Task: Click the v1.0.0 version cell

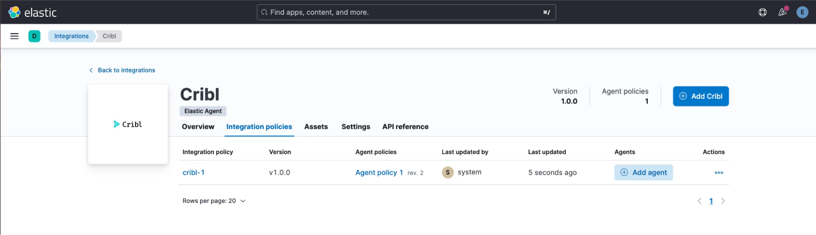Action: point(280,173)
